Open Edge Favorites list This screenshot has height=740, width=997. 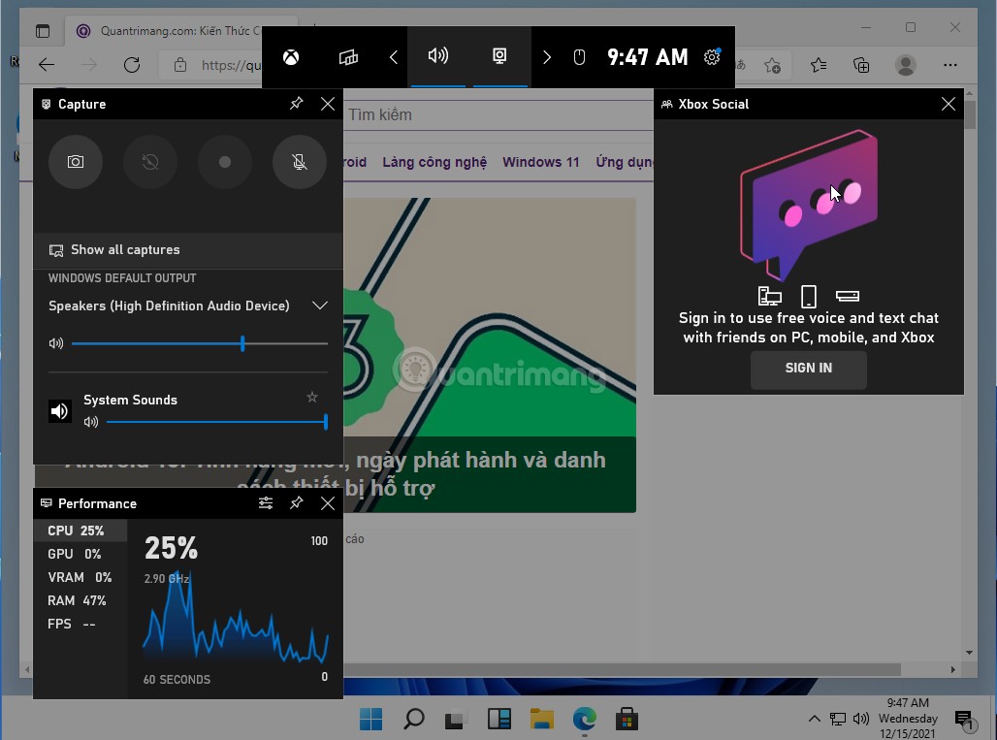[819, 65]
